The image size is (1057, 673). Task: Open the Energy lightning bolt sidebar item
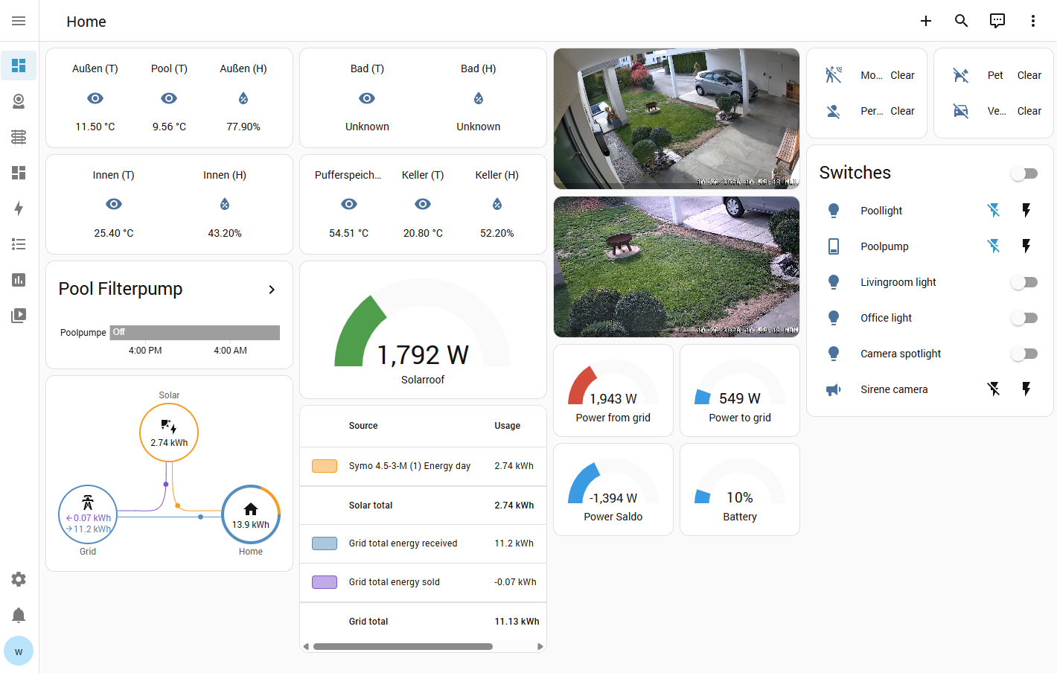coord(19,208)
